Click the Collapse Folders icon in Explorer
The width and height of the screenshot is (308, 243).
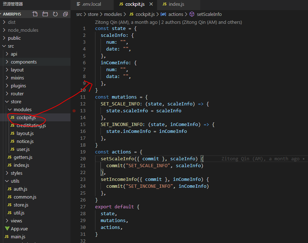coord(65,13)
